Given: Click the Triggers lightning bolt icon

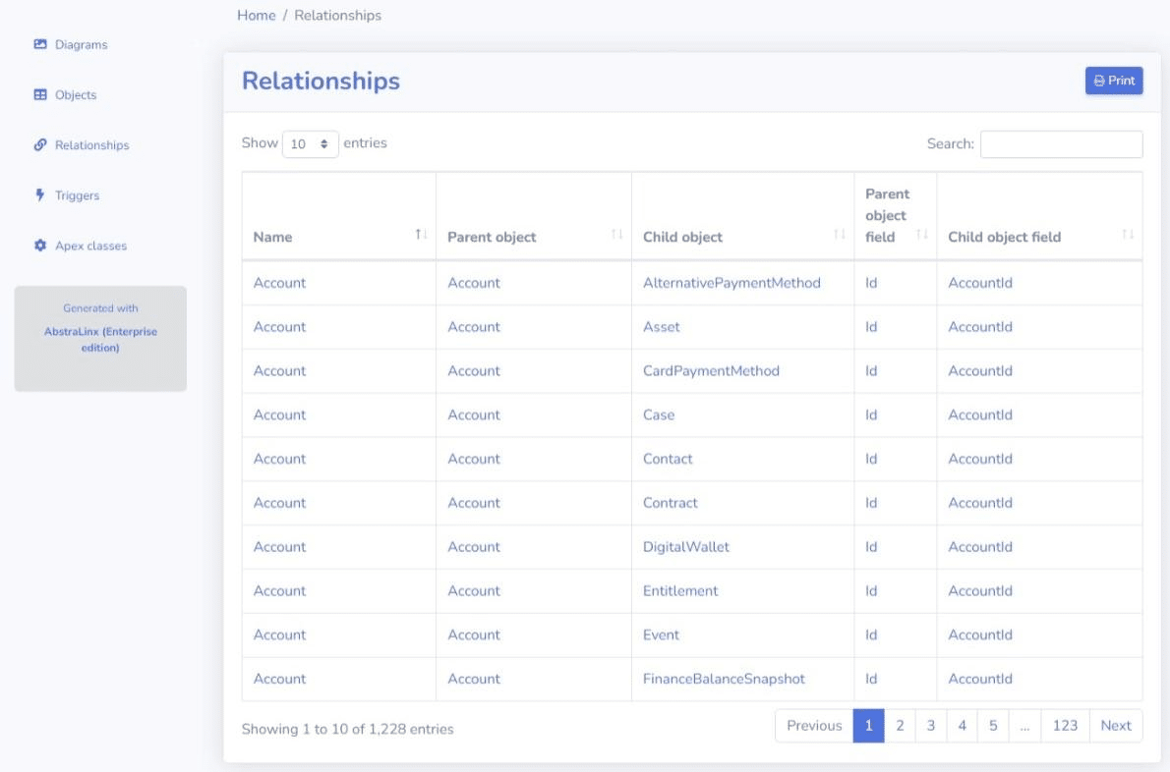Looking at the screenshot, I should tap(40, 195).
